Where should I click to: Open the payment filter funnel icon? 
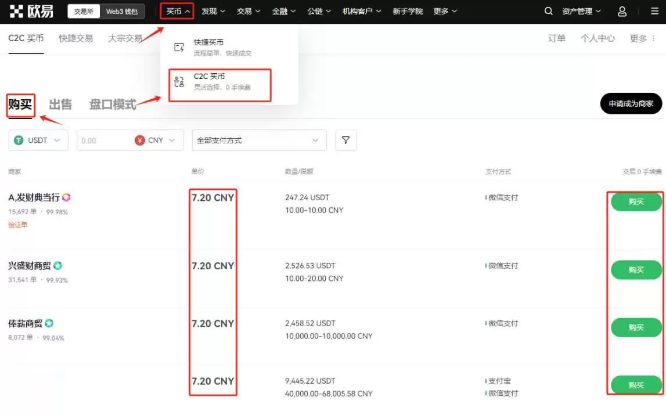coord(345,140)
